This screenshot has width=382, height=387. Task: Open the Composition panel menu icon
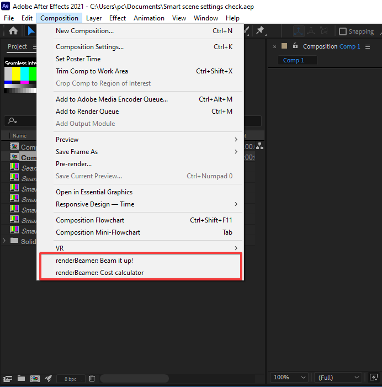tap(368, 46)
